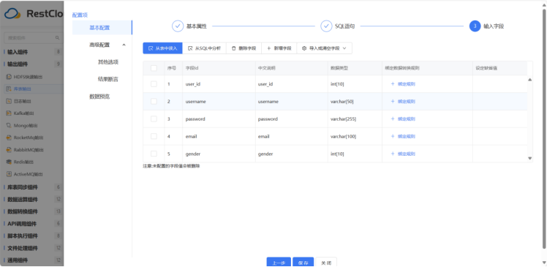
Task: Select the RabbitMQ输出 component icon
Action: [10, 150]
